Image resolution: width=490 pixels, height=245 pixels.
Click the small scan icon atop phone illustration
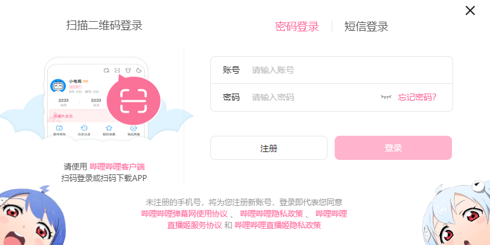click(117, 71)
